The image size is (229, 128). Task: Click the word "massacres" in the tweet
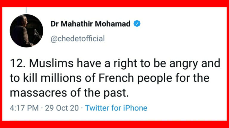pos(38,93)
